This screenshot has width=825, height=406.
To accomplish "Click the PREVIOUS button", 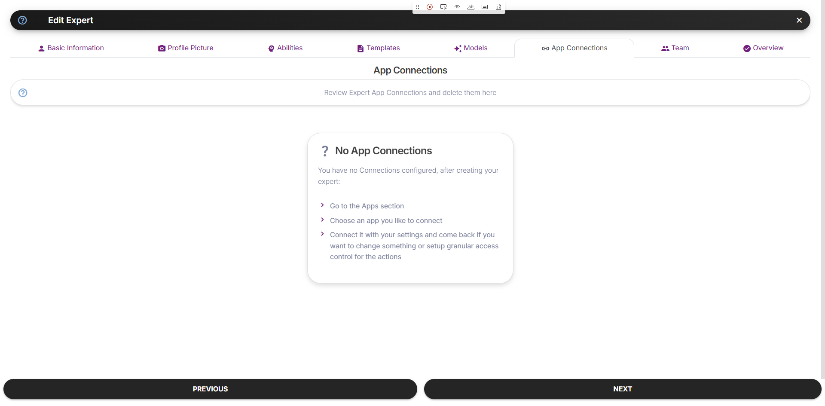I will tap(210, 389).
